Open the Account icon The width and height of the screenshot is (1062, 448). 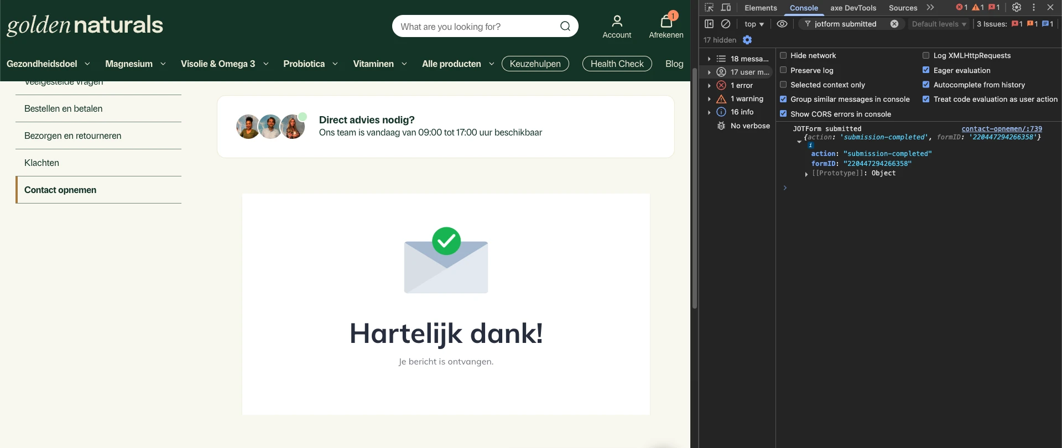(617, 27)
